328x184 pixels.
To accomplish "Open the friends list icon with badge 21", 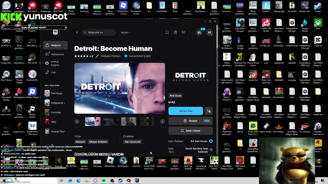I will (x=199, y=32).
